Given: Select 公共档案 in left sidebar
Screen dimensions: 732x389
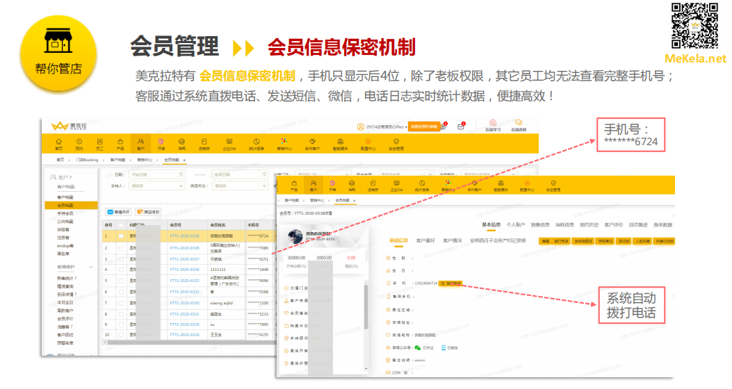Looking at the screenshot, I should pos(65,222).
